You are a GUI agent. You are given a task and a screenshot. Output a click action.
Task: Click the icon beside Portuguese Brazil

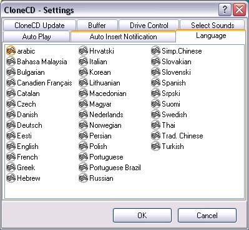click(x=84, y=168)
